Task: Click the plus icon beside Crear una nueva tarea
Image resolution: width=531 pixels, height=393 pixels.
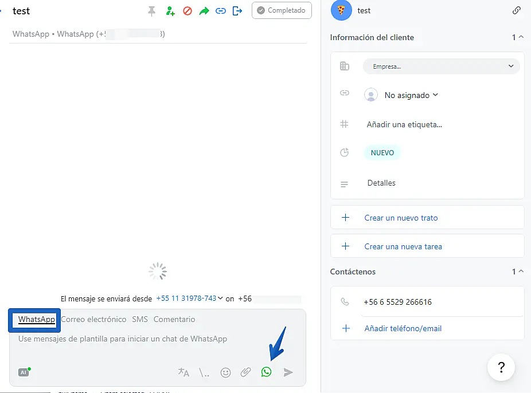Action: [345, 246]
